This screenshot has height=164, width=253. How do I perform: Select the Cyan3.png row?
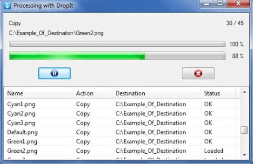pos(122,123)
